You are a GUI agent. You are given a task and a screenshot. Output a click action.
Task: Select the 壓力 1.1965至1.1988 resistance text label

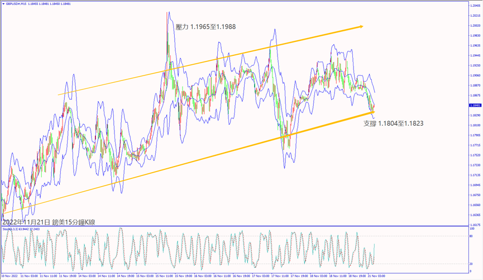point(205,27)
